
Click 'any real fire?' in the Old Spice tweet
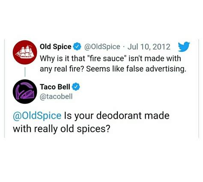(62, 69)
